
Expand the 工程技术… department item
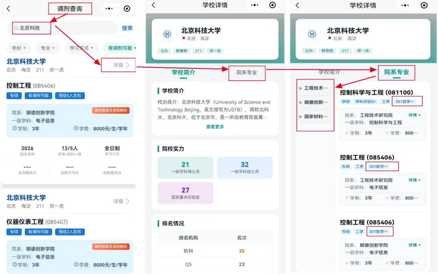[315, 88]
